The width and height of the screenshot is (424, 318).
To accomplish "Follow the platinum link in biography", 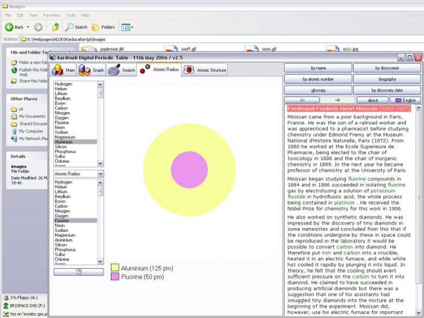I will click(x=344, y=203).
